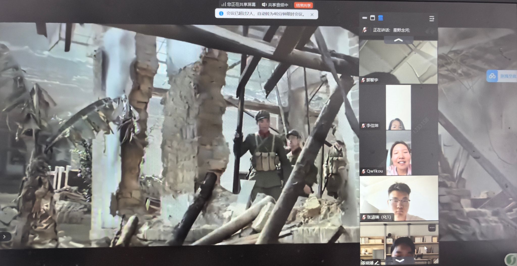Click the red 结束共享 (end sharing) button

(x=303, y=5)
